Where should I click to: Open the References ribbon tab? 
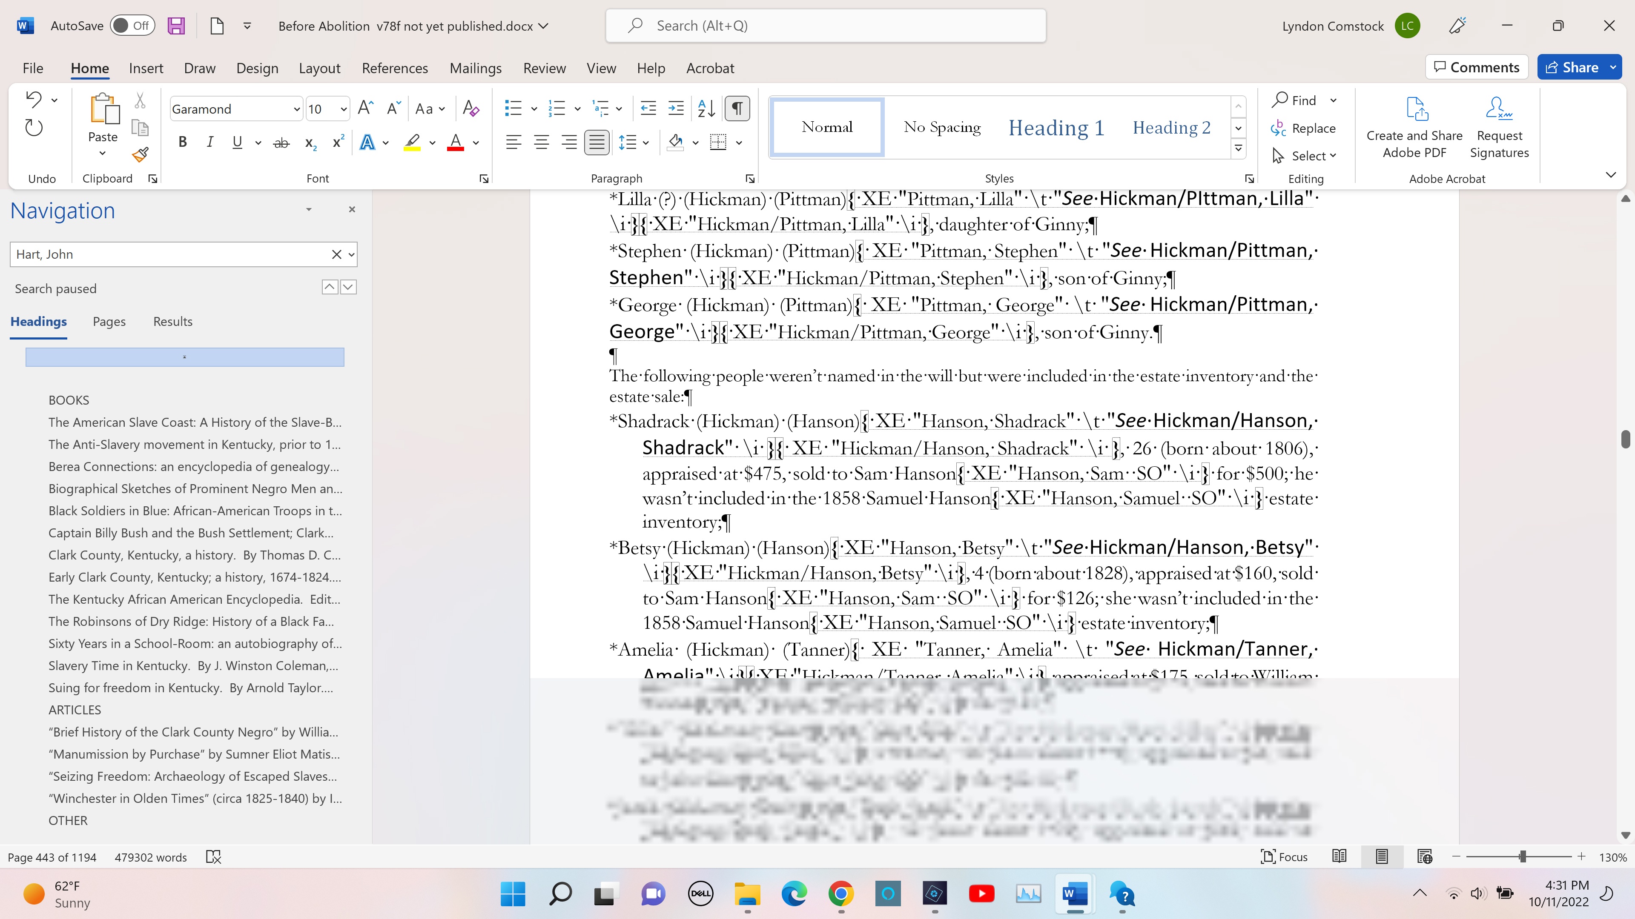395,68
